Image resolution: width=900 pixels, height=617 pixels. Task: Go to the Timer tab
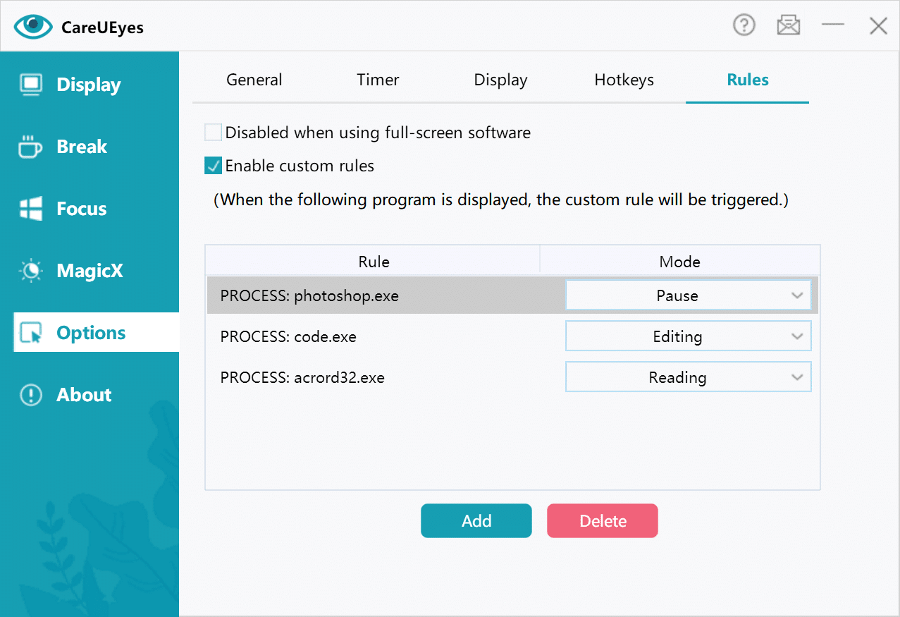click(378, 80)
